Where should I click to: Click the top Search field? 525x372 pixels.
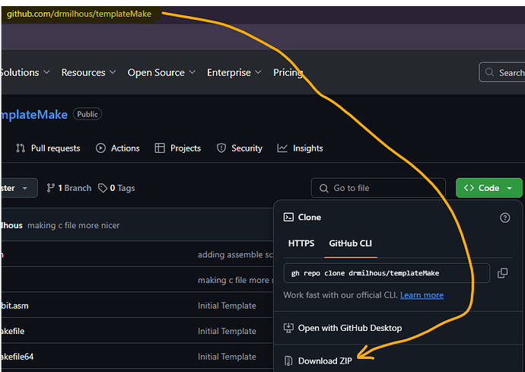[501, 72]
